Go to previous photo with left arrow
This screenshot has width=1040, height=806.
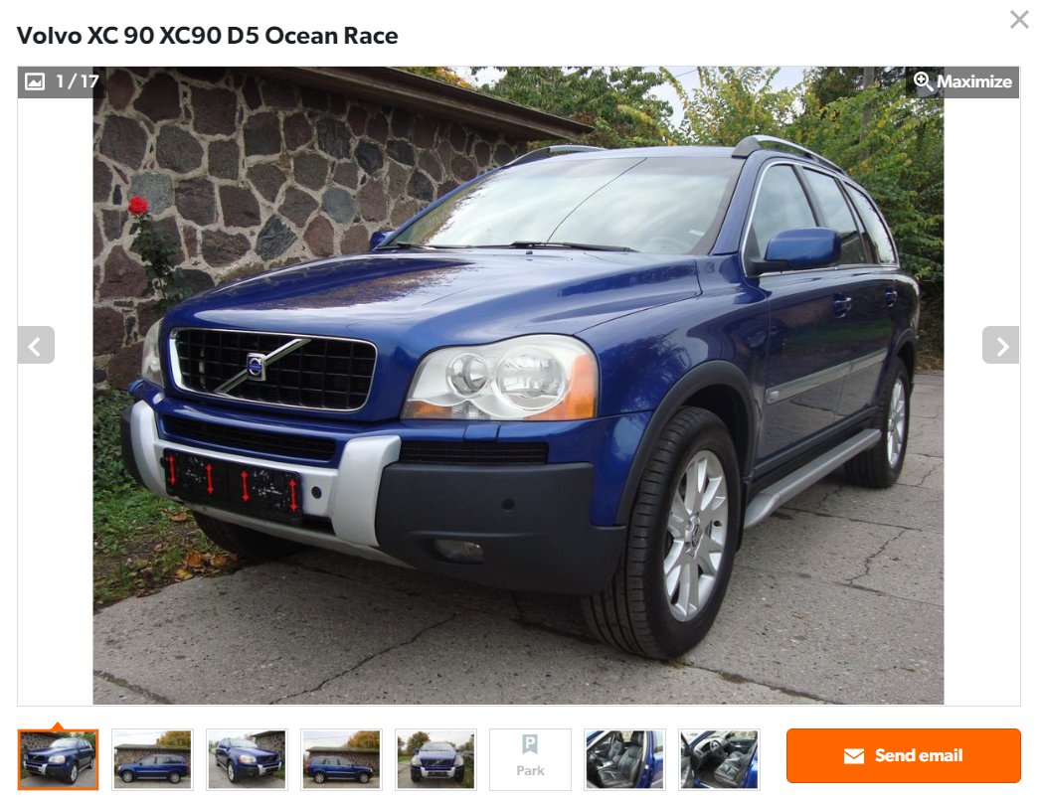pyautogui.click(x=36, y=345)
